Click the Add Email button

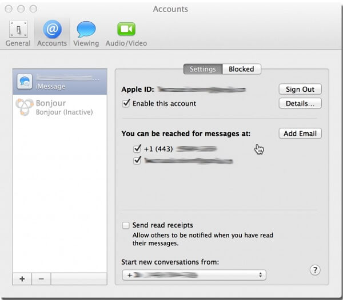(300, 133)
